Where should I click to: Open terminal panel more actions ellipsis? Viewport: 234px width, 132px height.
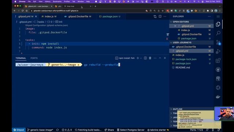click(155, 58)
